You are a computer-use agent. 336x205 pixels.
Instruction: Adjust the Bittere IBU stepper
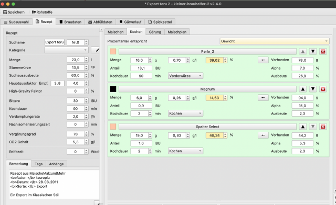86,101
